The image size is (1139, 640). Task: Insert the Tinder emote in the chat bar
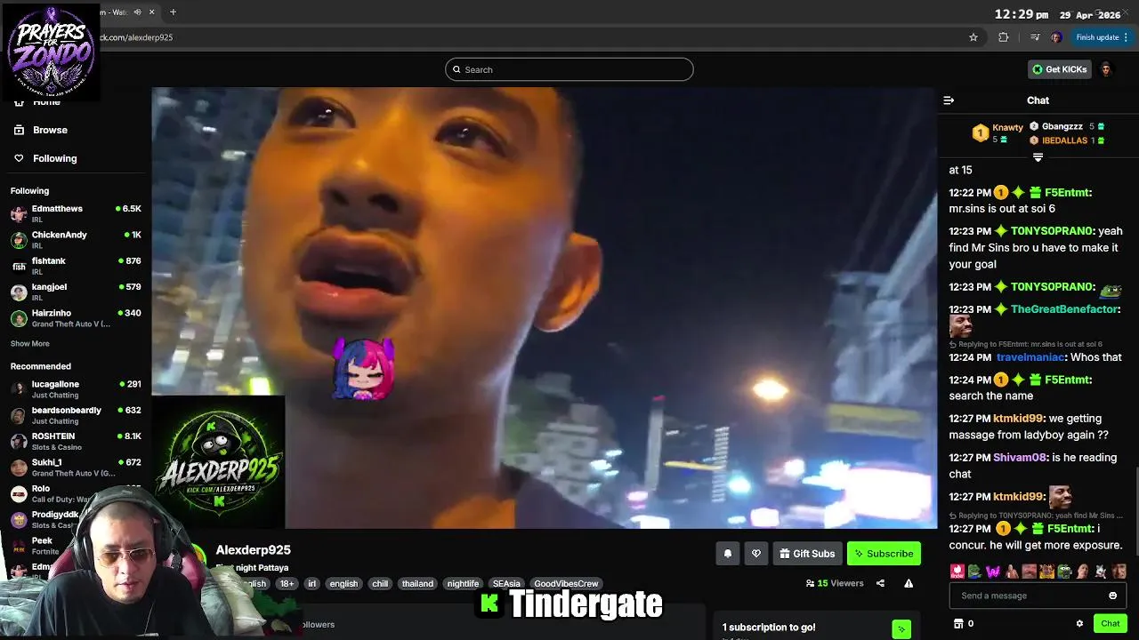pyautogui.click(x=957, y=572)
